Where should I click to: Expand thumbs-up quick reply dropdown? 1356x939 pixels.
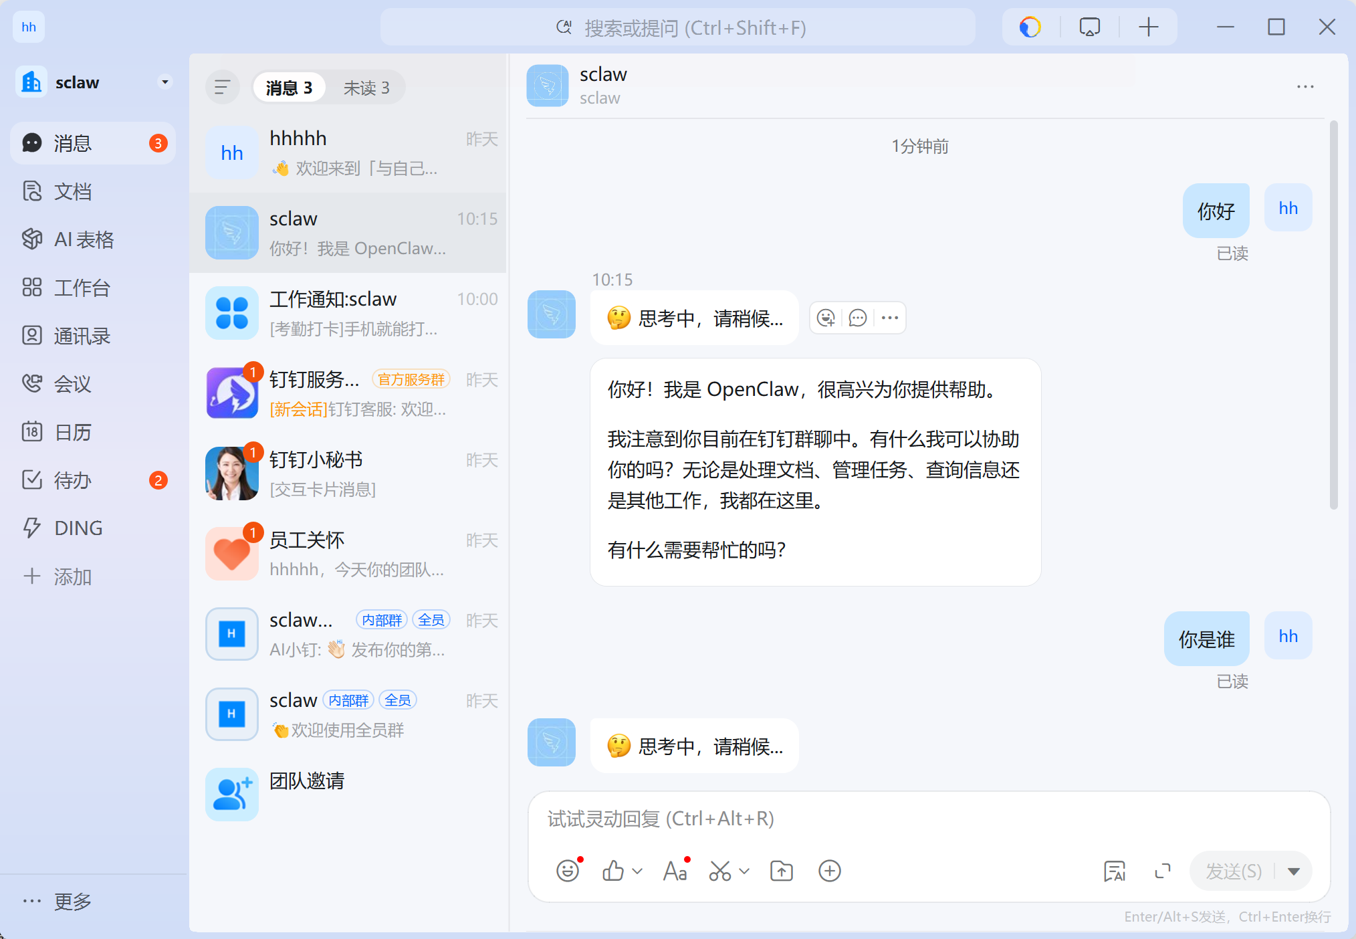click(x=637, y=871)
